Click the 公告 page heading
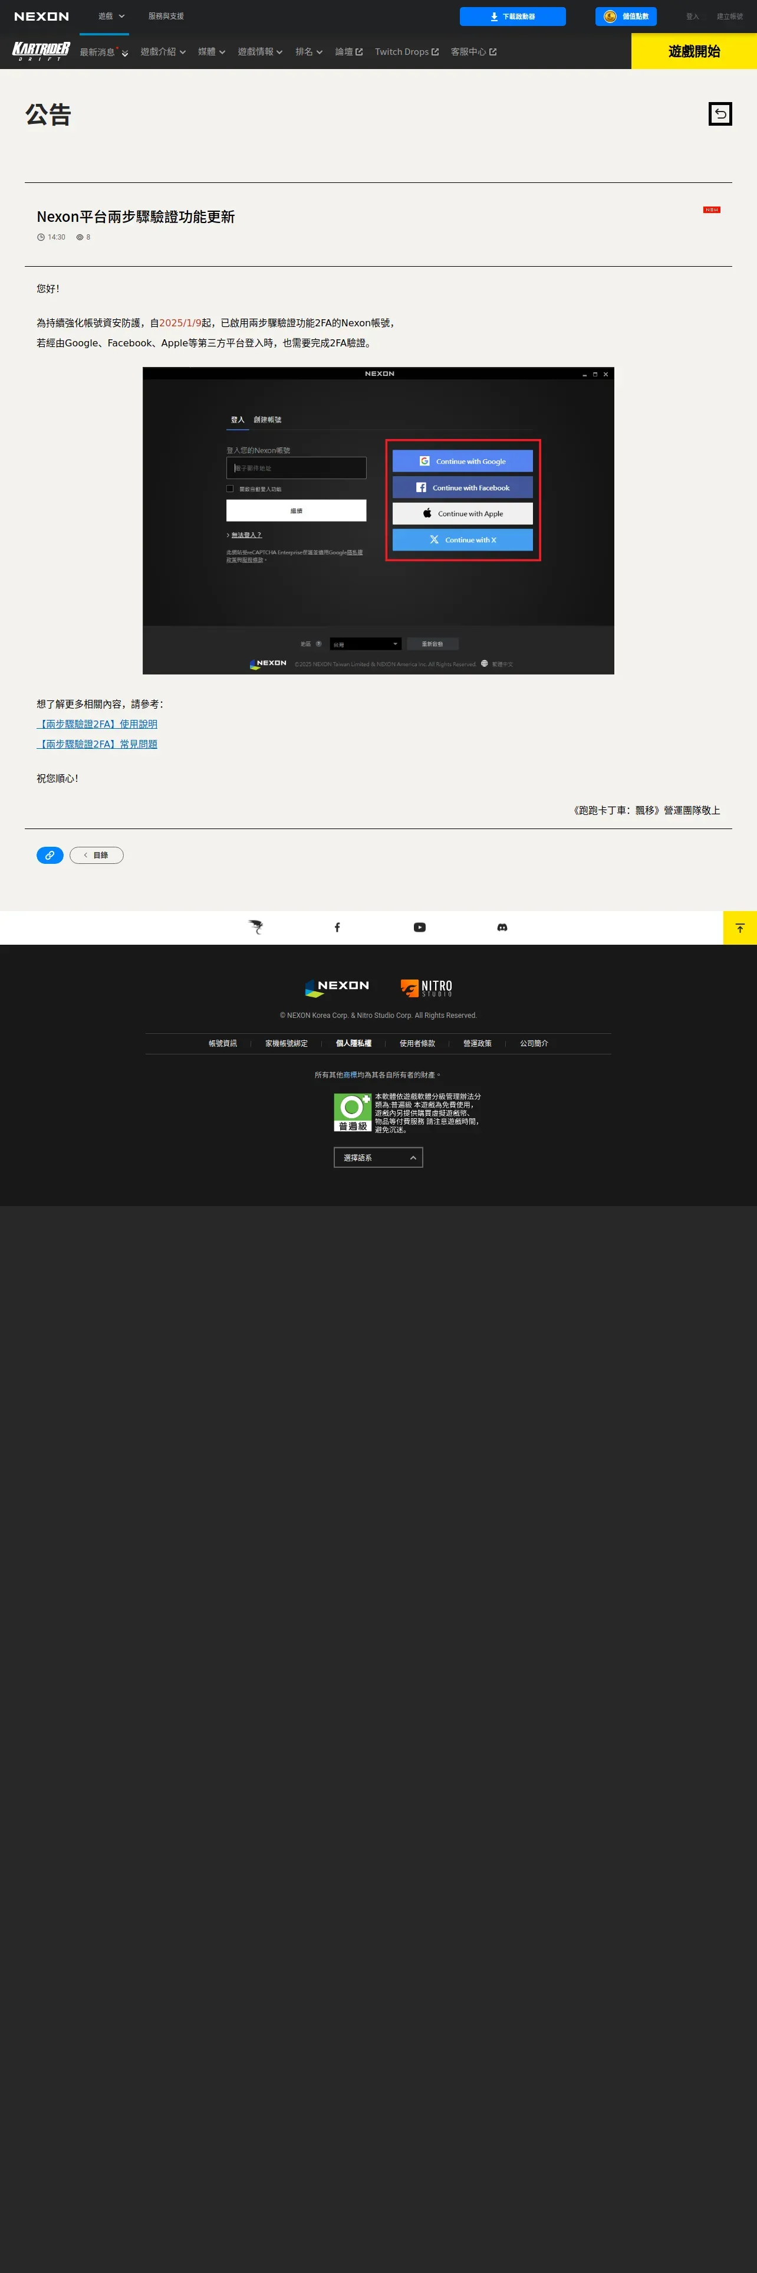Image resolution: width=757 pixels, height=2273 pixels. pos(48,114)
